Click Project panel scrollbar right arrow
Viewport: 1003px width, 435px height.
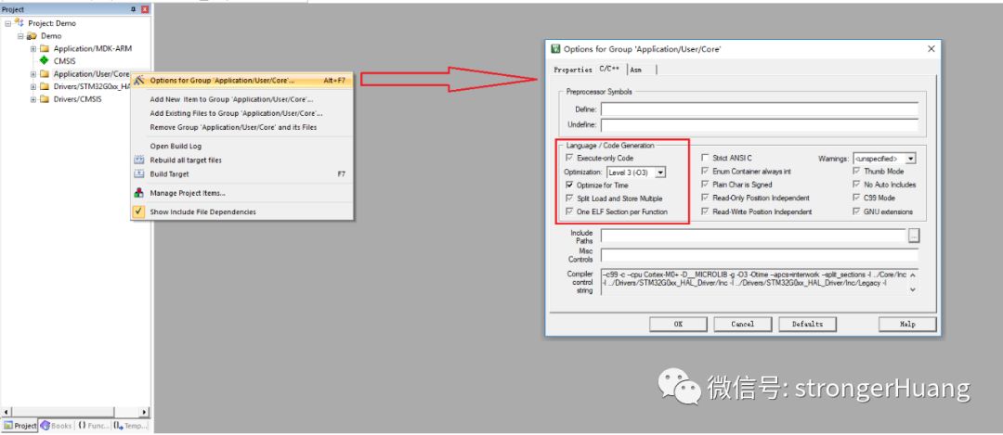tap(144, 412)
